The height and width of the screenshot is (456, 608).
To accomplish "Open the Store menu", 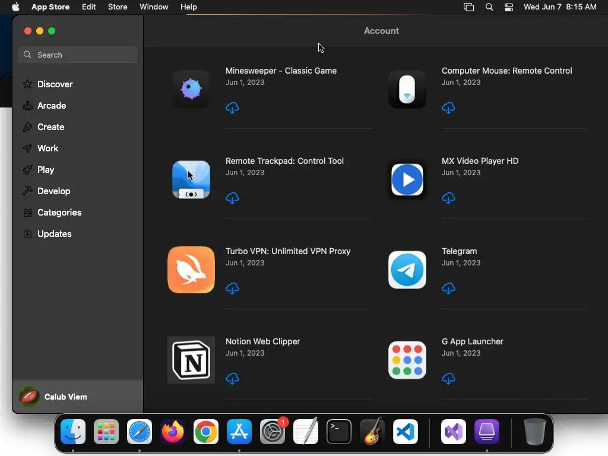I will tap(118, 7).
